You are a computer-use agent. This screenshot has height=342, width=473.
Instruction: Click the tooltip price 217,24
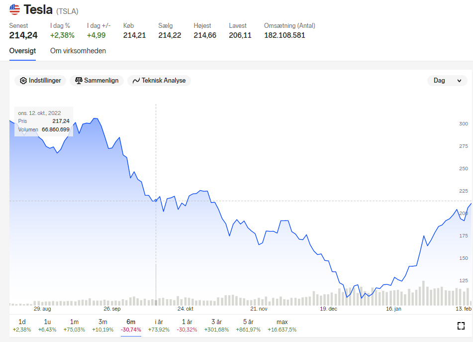[61, 121]
